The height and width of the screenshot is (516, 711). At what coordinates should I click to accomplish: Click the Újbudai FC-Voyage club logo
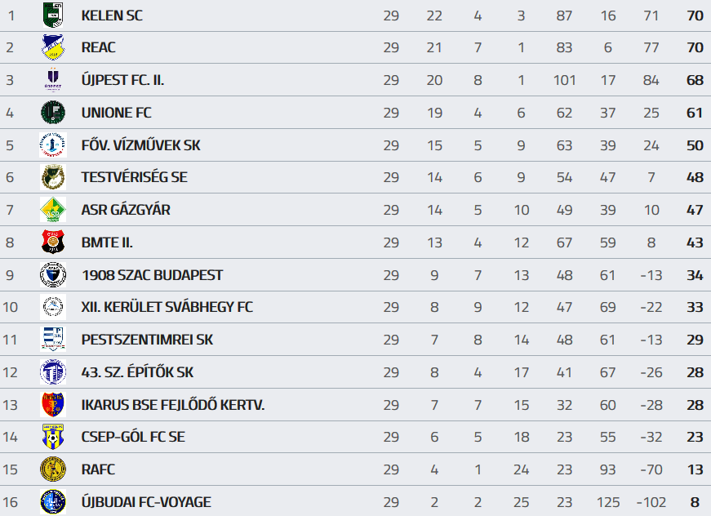tap(53, 502)
